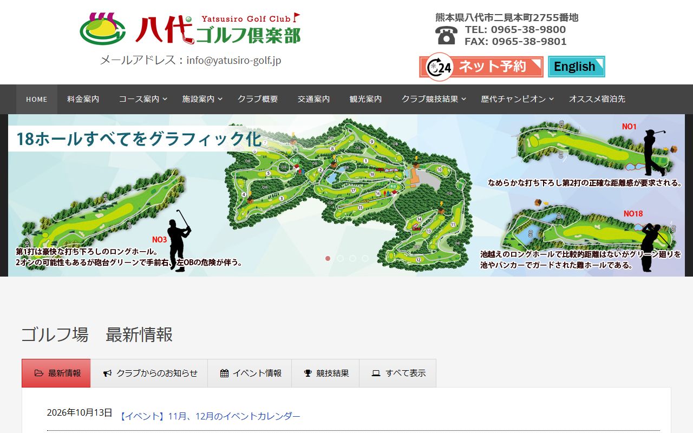Select the first carousel slide dot
693x433 pixels.
click(328, 258)
